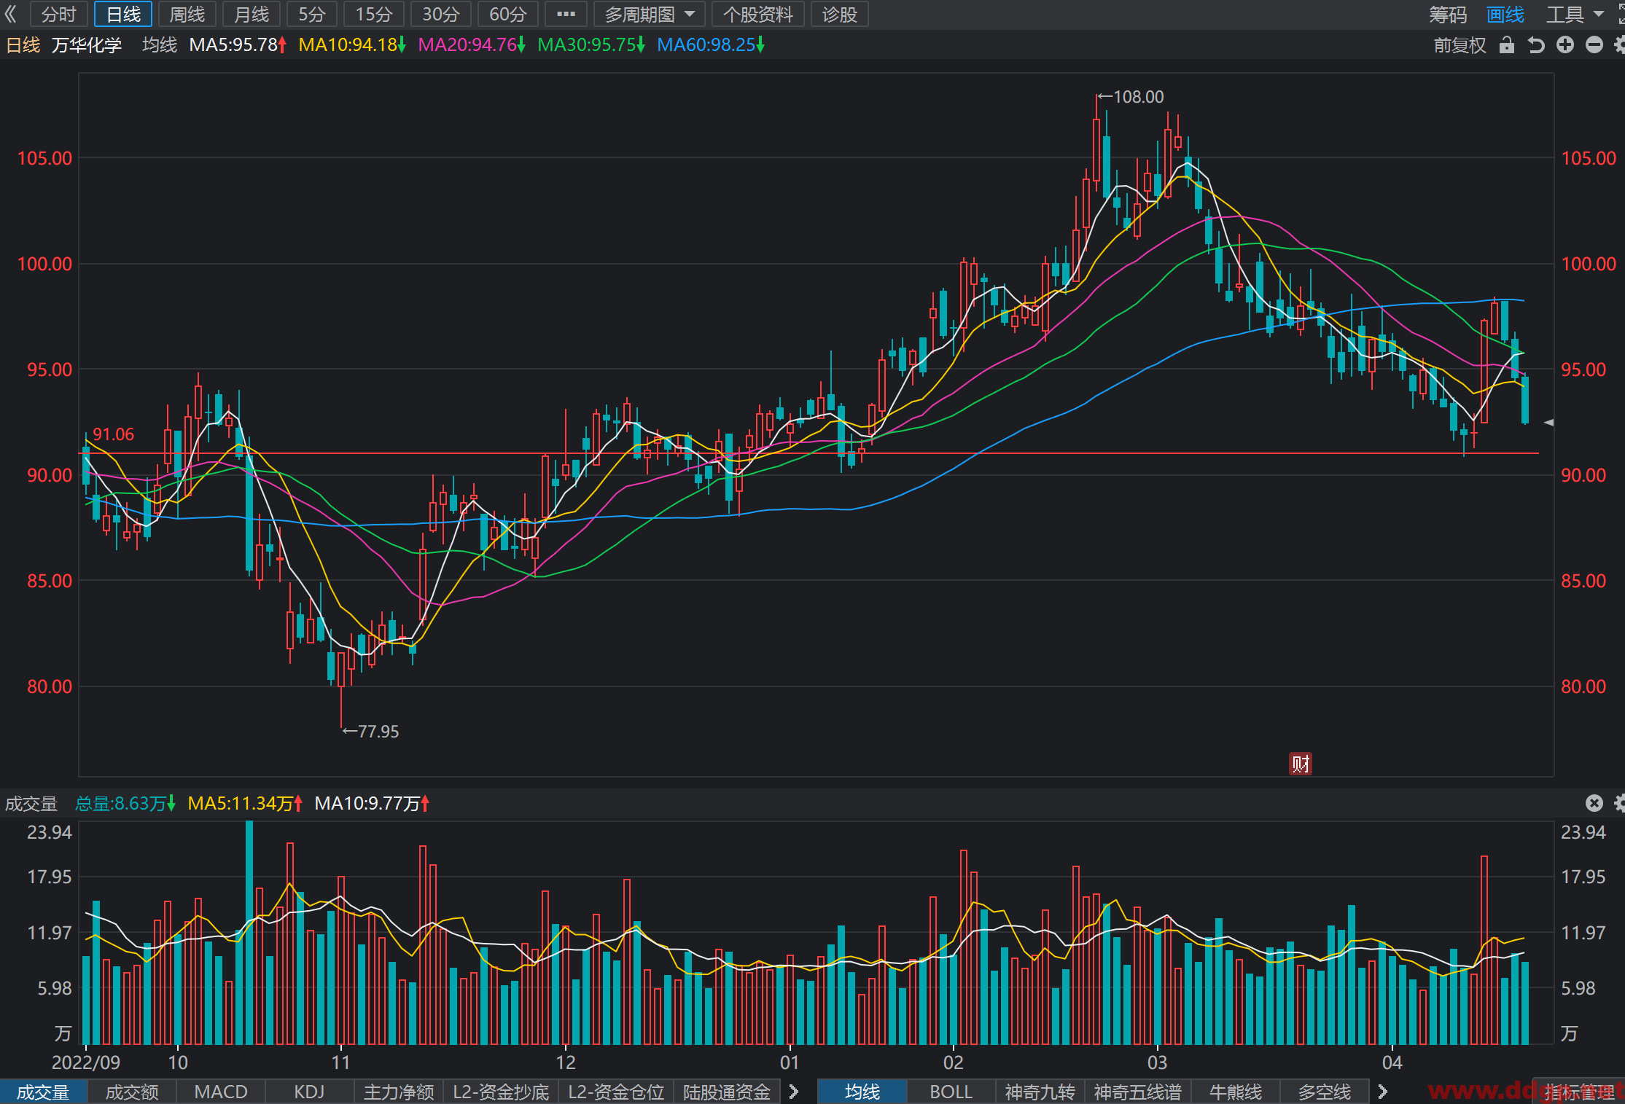Switch to the 周线 weekly tab
The width and height of the screenshot is (1625, 1104).
tap(187, 14)
